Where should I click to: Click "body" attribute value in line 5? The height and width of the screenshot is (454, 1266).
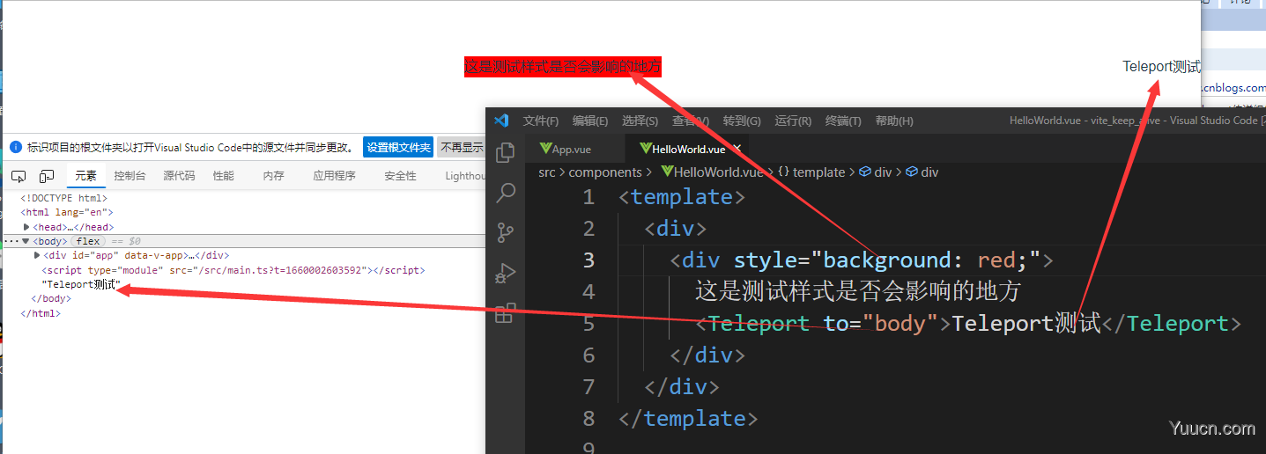(900, 324)
